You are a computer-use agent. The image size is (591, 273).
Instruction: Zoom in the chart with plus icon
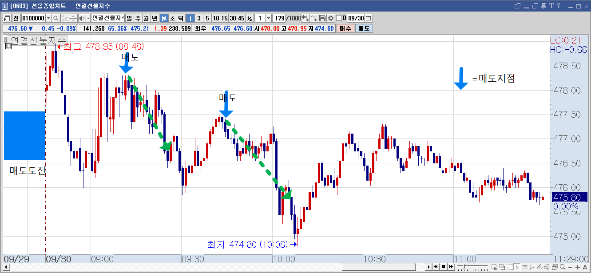[577, 267]
